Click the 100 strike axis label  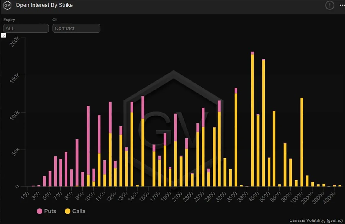tap(25, 195)
